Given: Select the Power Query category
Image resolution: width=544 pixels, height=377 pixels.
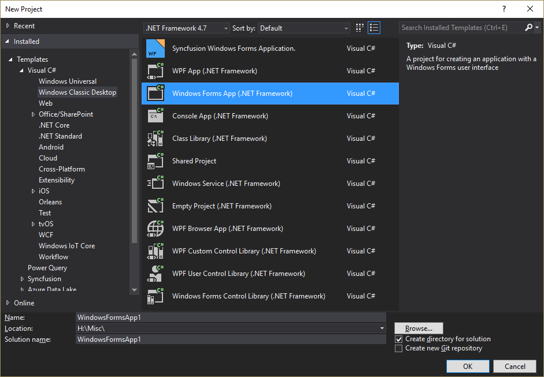Looking at the screenshot, I should 47,268.
